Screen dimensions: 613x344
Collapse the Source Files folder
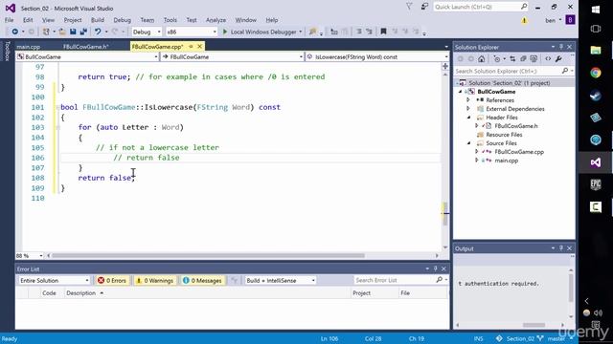point(468,142)
